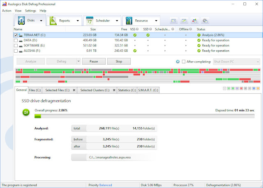The height and width of the screenshot is (188, 263).
Task: Click the green progress icon beside Overall progress
Action: 26,112
